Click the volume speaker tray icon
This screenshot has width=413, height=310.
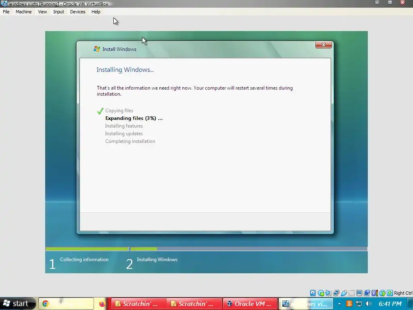point(369,304)
